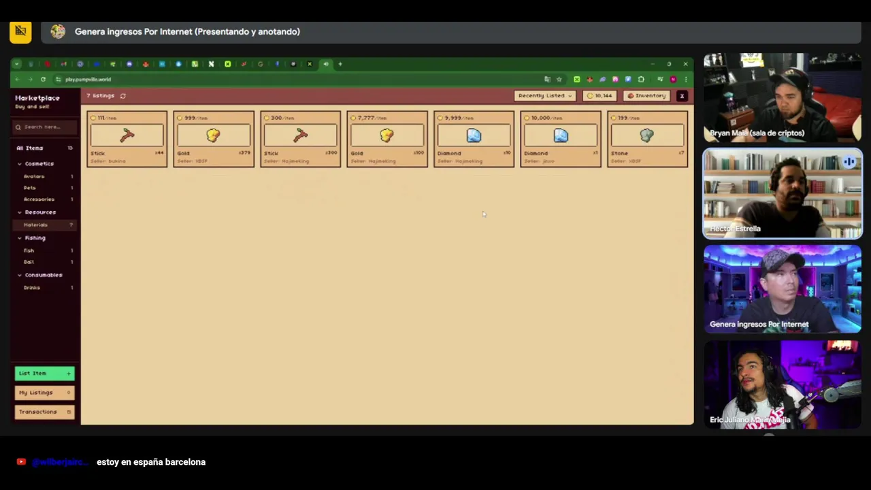Open a new browser tab with plus
Screen dimensions: 871x490
pyautogui.click(x=340, y=64)
